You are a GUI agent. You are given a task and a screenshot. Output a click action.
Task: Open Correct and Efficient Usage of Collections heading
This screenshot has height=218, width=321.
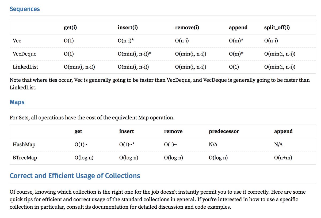pos(75,176)
